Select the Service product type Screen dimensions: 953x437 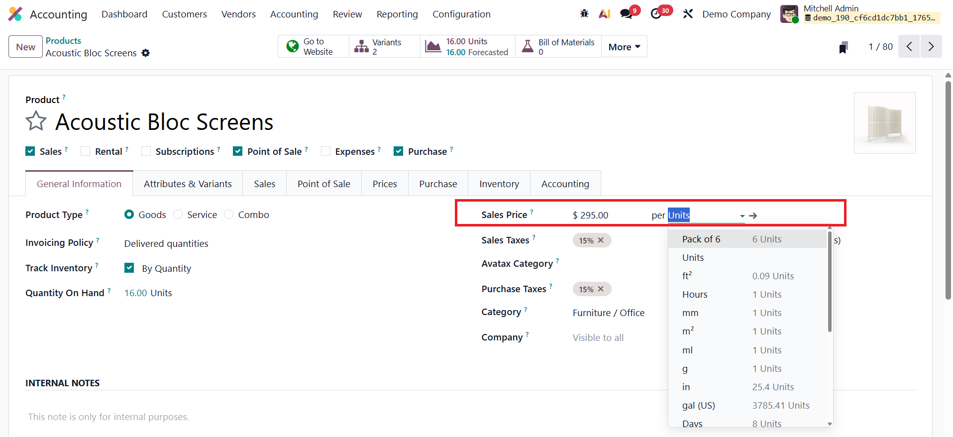pyautogui.click(x=178, y=215)
